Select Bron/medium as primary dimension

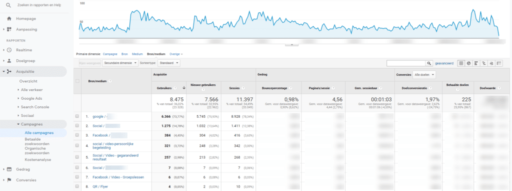(156, 54)
